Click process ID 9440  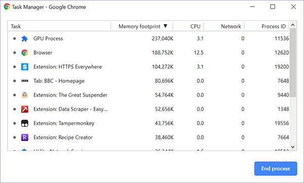[283, 95]
